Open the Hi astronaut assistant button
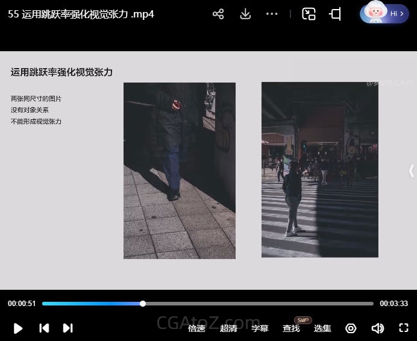This screenshot has width=417, height=341. pyautogui.click(x=384, y=13)
